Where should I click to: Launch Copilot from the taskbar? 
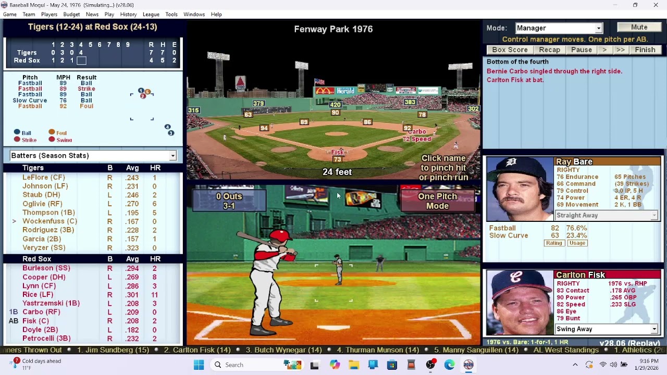[335, 365]
